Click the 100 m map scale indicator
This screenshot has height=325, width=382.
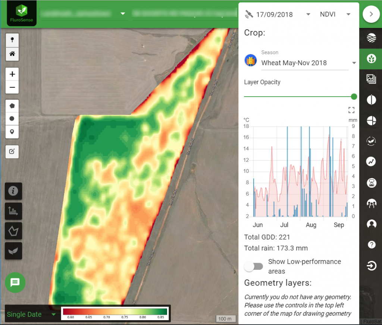coord(225,319)
